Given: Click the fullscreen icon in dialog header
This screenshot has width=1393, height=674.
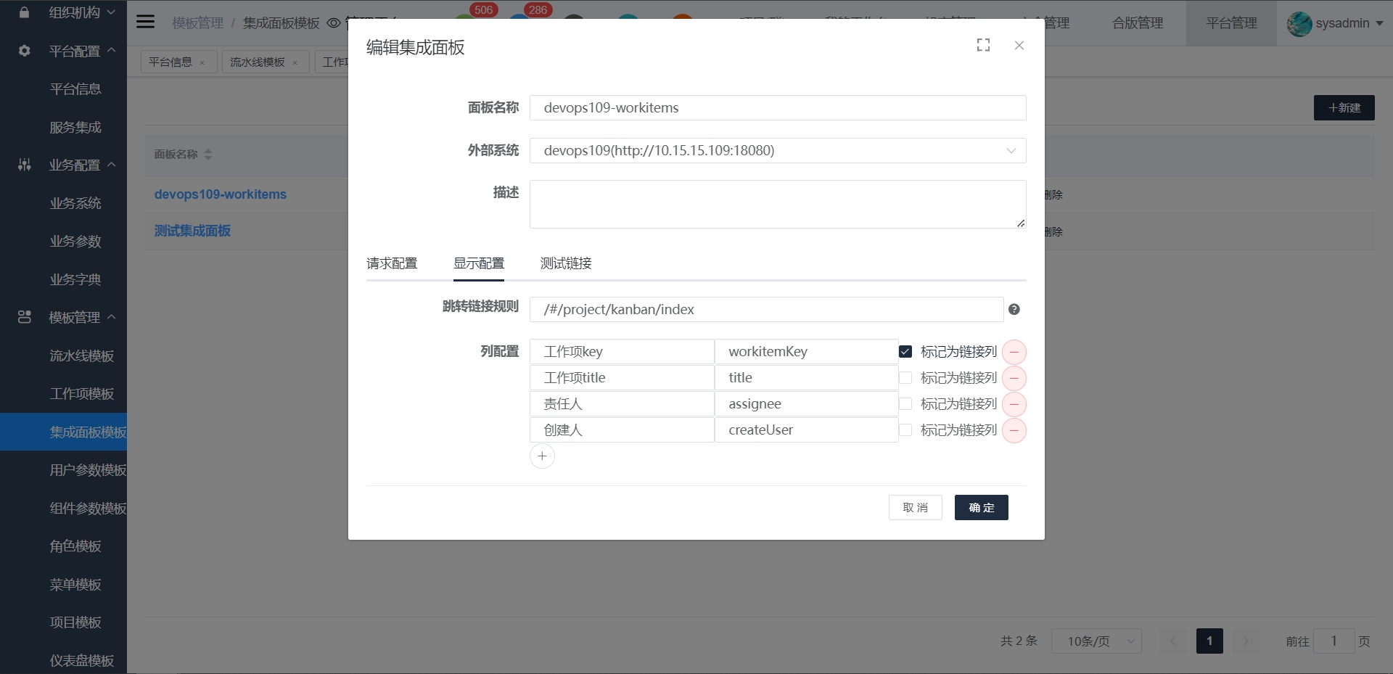Looking at the screenshot, I should coord(983,45).
